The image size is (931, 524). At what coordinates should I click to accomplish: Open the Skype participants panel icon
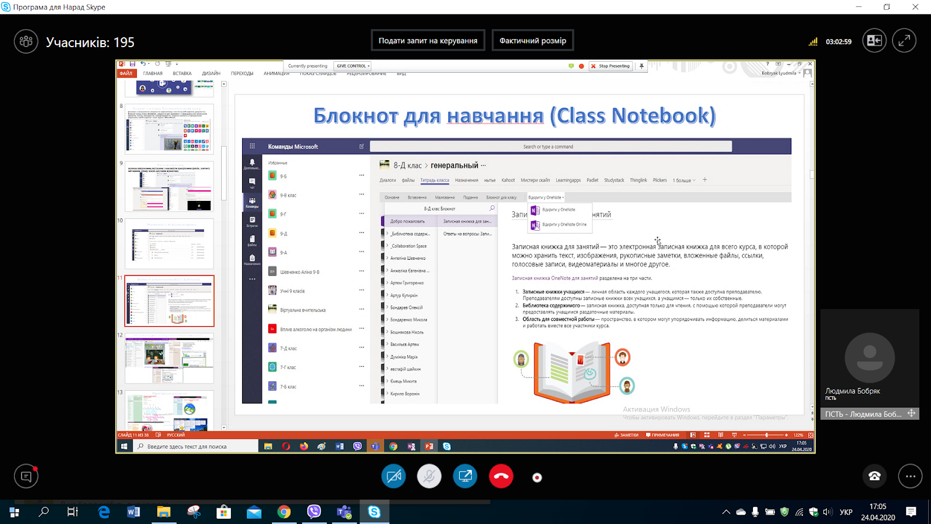point(26,42)
